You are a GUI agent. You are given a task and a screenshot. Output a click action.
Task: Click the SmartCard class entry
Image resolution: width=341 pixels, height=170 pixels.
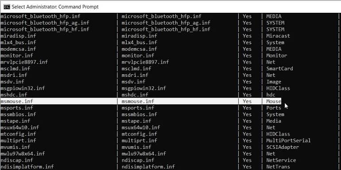(280, 68)
